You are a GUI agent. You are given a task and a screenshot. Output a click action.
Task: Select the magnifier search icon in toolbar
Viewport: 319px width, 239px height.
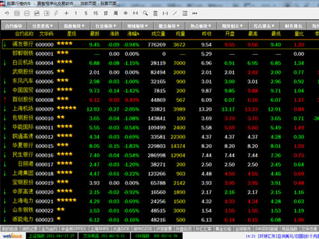pyautogui.click(x=145, y=13)
